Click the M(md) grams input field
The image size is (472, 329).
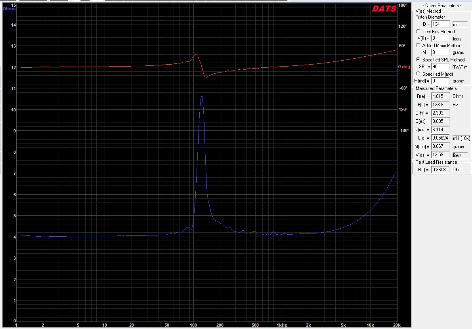coord(440,81)
